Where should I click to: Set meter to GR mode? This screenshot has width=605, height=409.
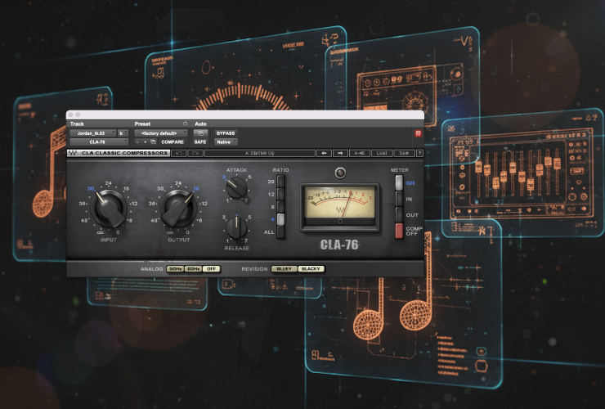click(399, 183)
